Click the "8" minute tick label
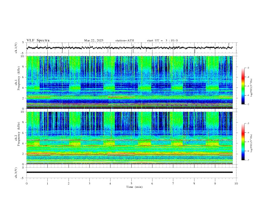The height and width of the screenshot is (206, 266). point(194,183)
